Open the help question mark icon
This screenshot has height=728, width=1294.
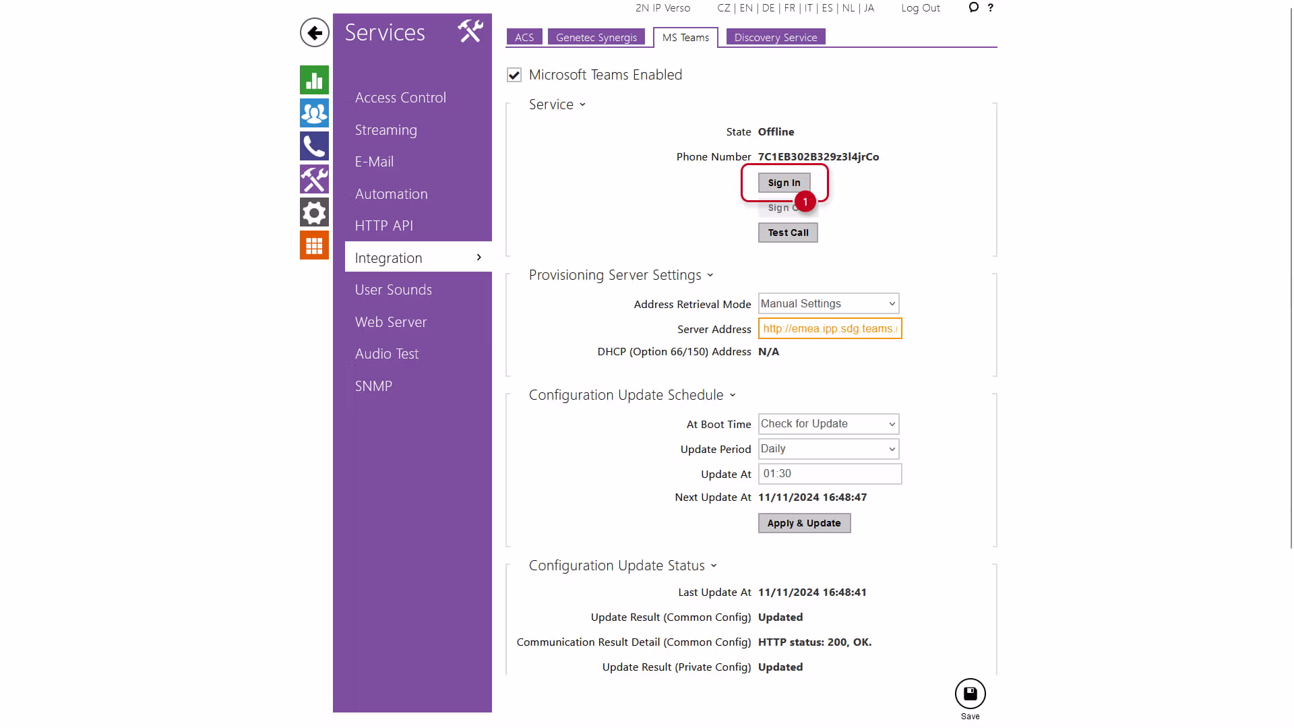tap(990, 8)
